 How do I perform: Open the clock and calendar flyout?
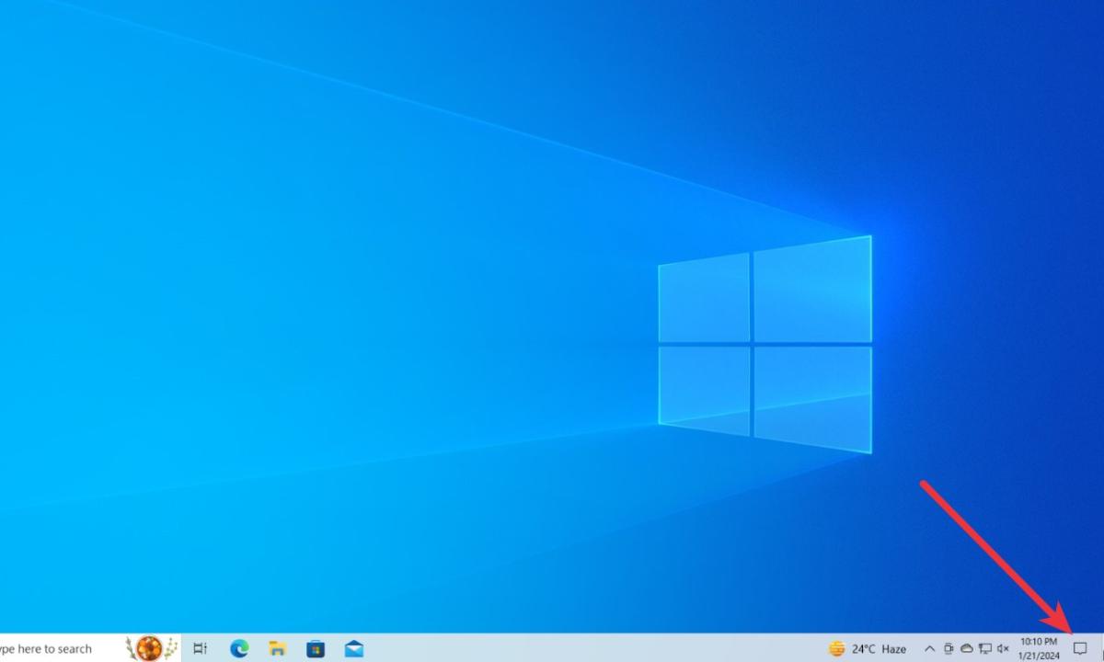(x=1039, y=648)
